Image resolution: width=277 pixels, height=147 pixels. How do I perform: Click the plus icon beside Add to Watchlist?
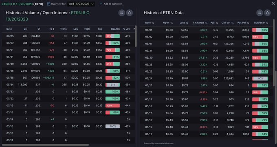click(x=101, y=4)
